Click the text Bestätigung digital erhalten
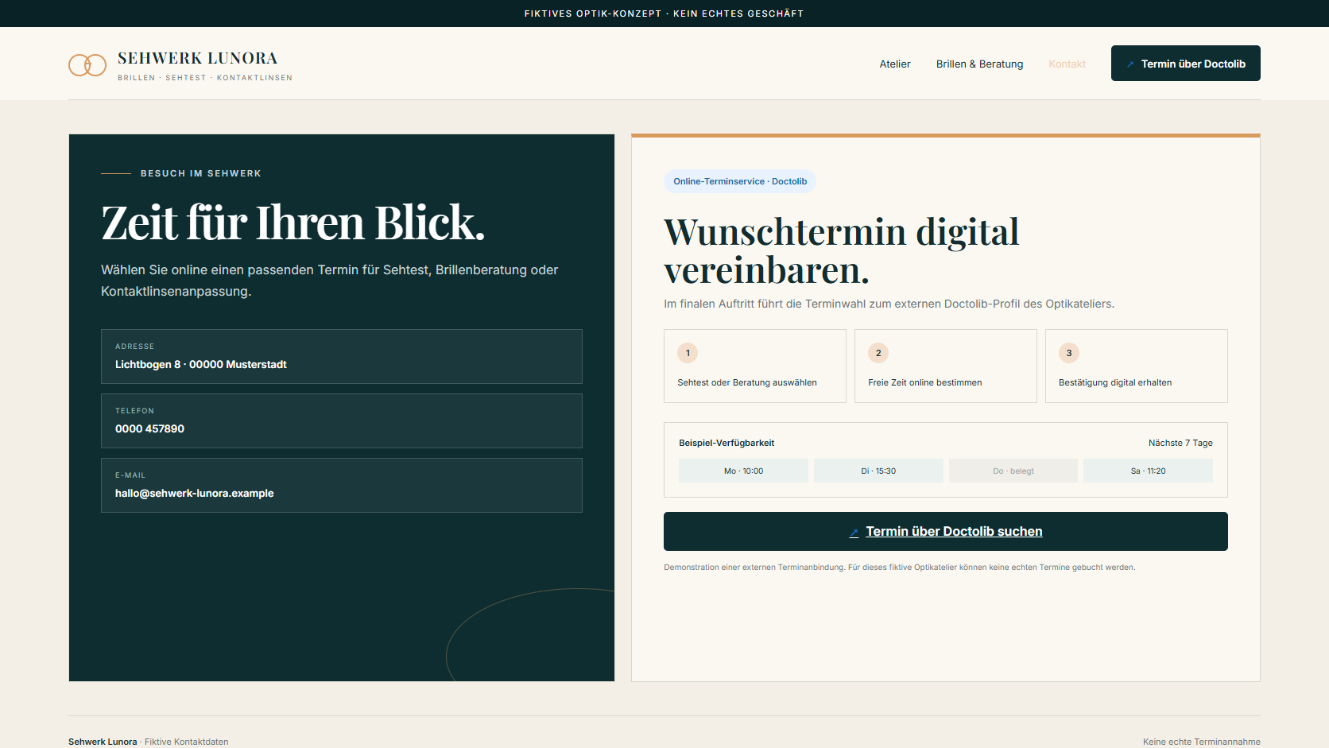This screenshot has width=1329, height=748. point(1115,382)
